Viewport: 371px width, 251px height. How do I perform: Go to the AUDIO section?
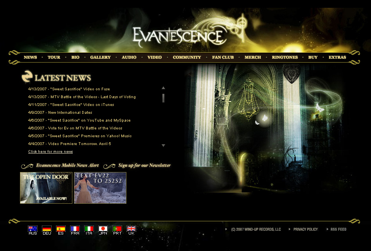(129, 57)
